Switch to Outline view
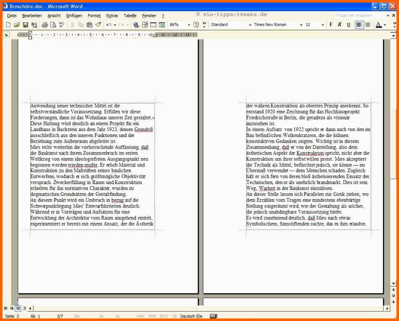This screenshot has height=321, width=399. pos(24,308)
